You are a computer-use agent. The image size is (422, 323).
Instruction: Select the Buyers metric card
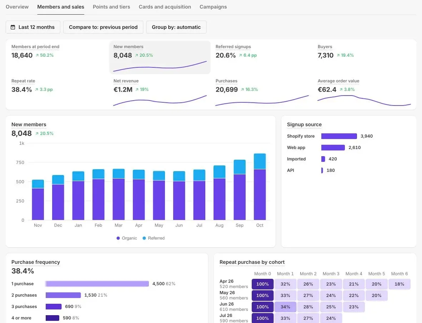(x=364, y=57)
